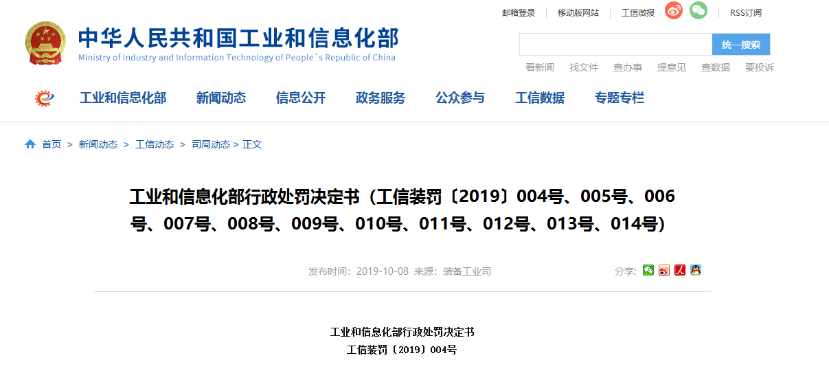Click publish date 2019-10-08 text
This screenshot has height=371, width=829.
coord(383,271)
